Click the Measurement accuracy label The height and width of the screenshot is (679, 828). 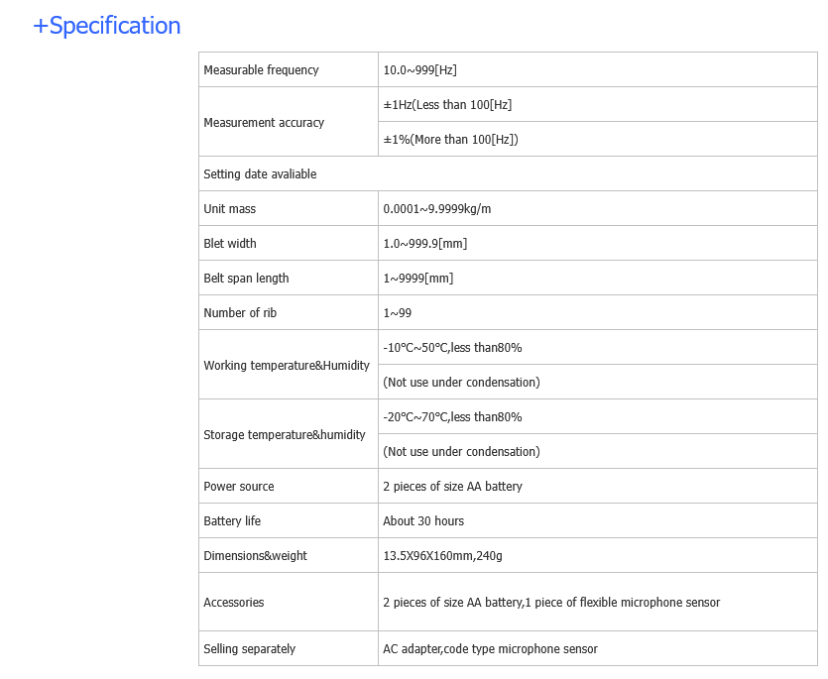tap(264, 123)
